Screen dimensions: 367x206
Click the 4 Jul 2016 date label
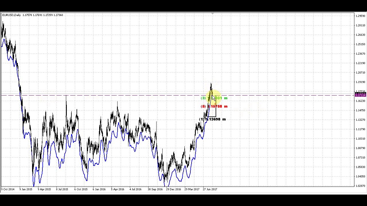(x=135, y=189)
